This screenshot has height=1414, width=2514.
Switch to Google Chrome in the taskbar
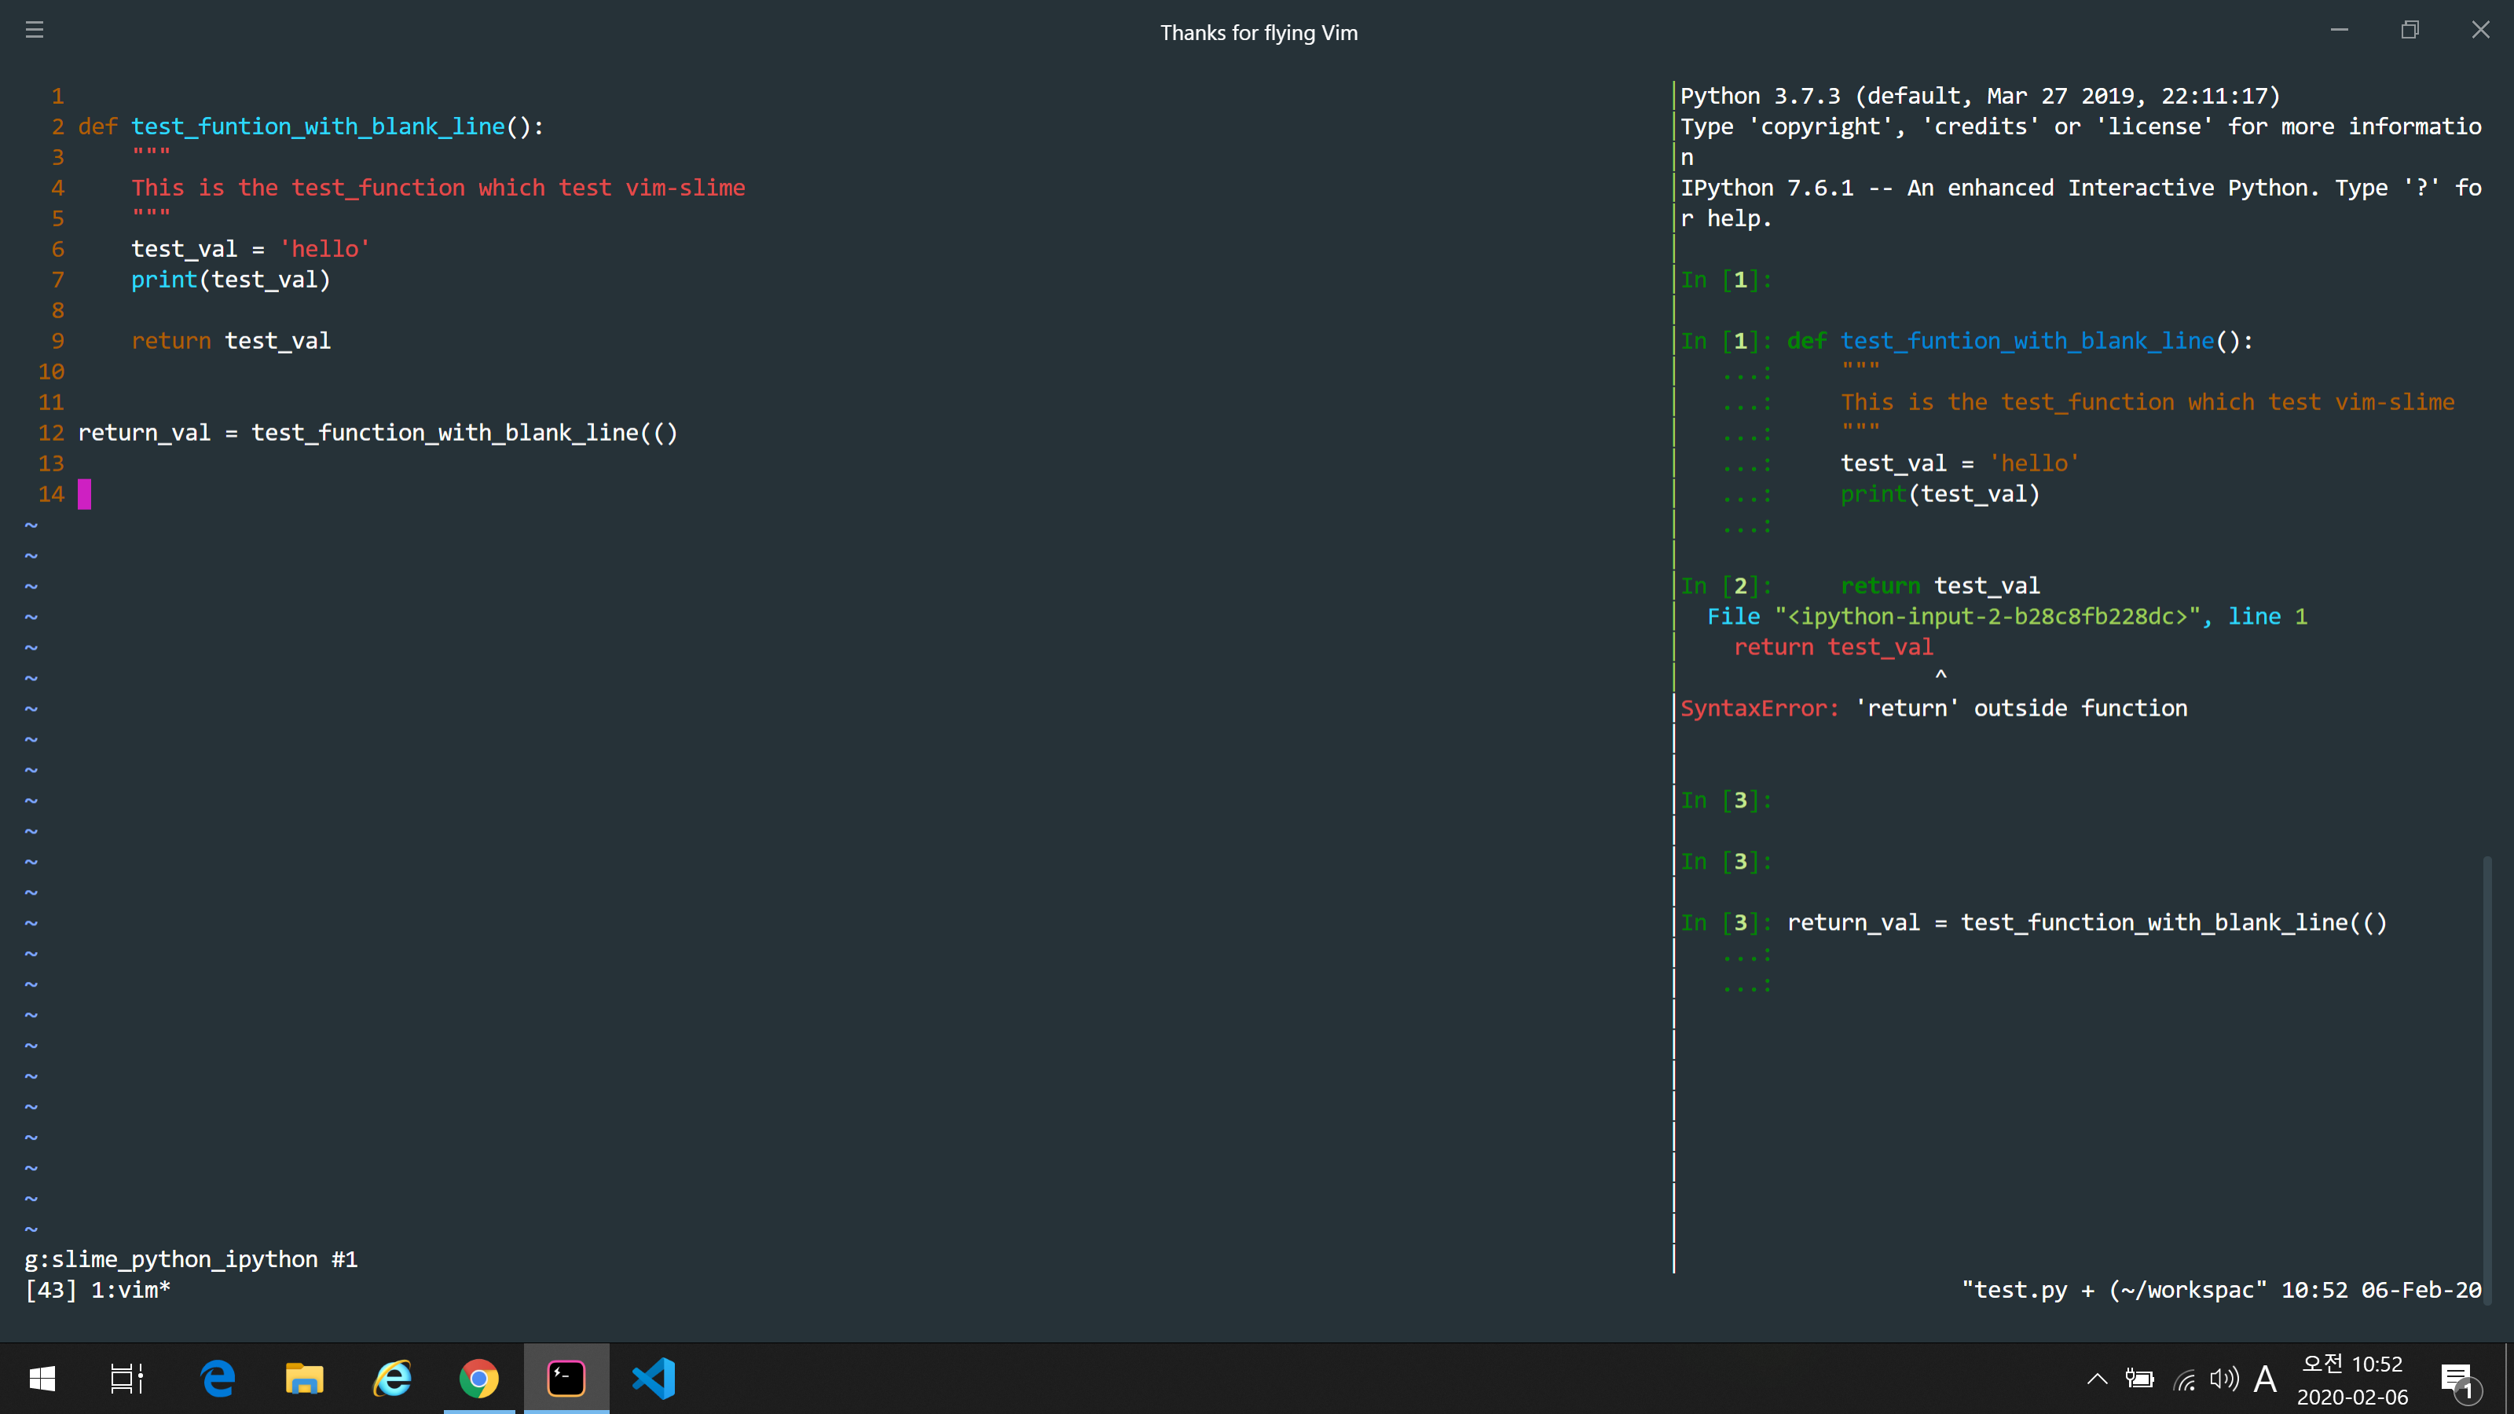(x=478, y=1378)
